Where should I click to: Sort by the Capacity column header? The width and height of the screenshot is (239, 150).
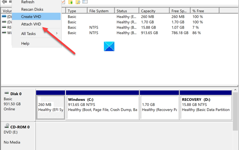[x=154, y=11]
